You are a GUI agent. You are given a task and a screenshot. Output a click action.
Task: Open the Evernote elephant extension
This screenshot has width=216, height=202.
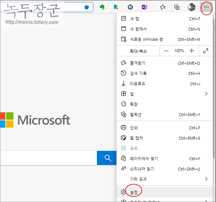(x=102, y=7)
